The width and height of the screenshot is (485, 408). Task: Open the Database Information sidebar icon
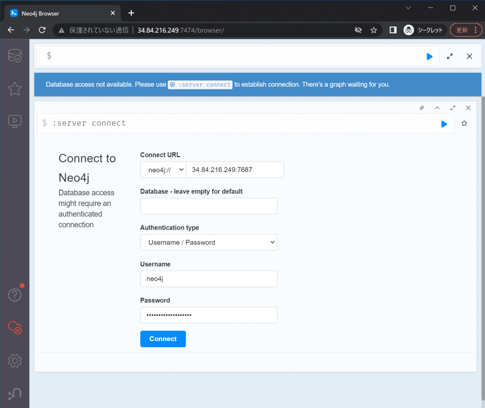tap(15, 56)
